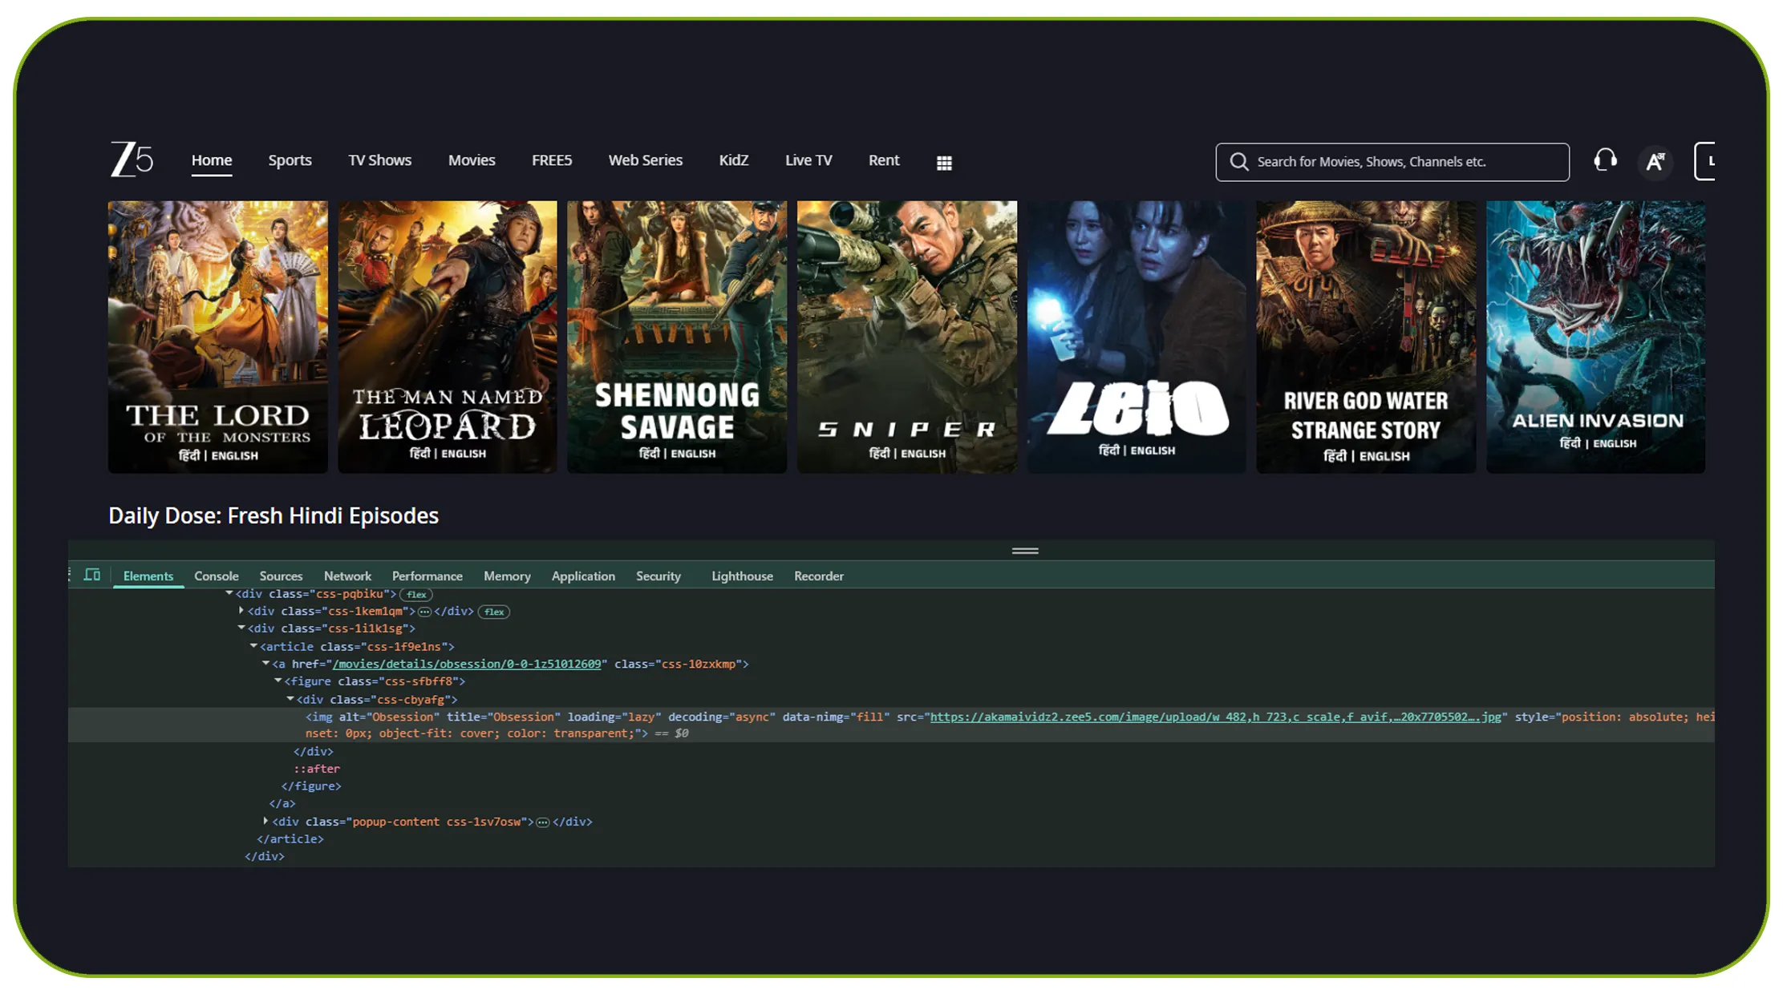Image resolution: width=1783 pixels, height=994 pixels.
Task: Open the KidZ section
Action: 734,160
